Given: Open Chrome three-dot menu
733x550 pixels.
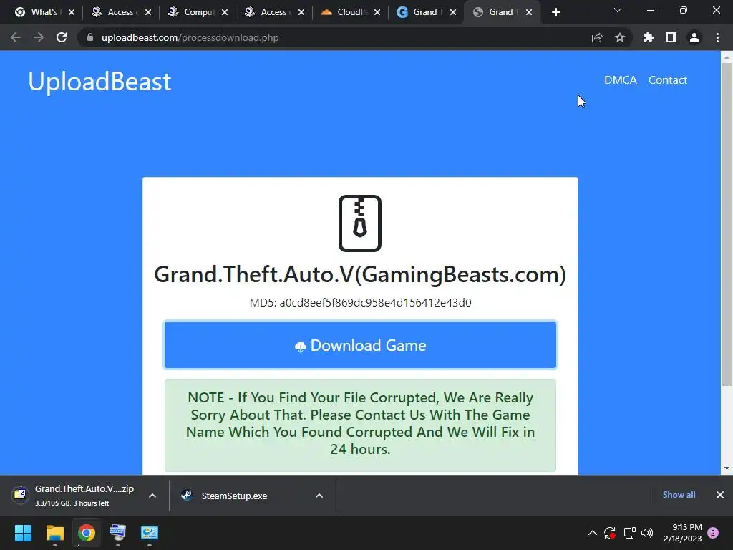Looking at the screenshot, I should pyautogui.click(x=717, y=37).
